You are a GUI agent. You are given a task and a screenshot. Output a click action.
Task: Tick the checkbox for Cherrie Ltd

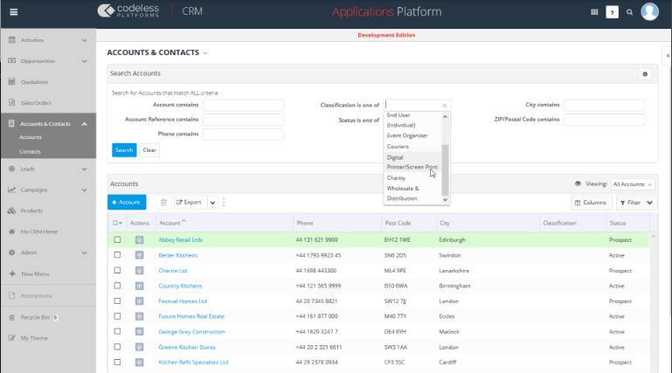click(117, 270)
